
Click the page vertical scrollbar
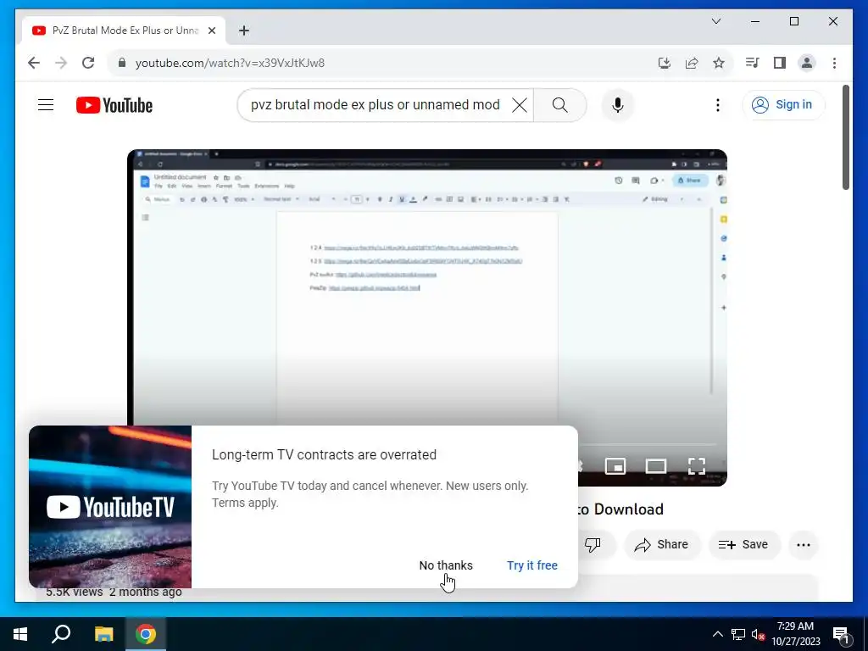[x=845, y=137]
